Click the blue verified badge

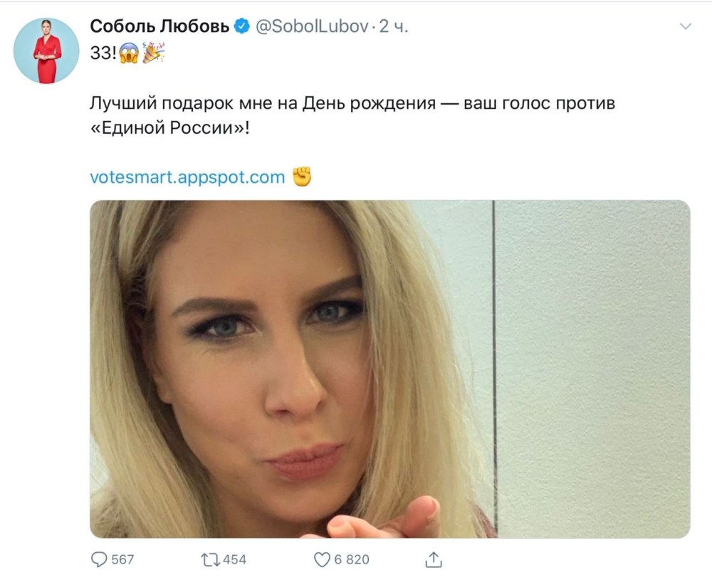241,26
